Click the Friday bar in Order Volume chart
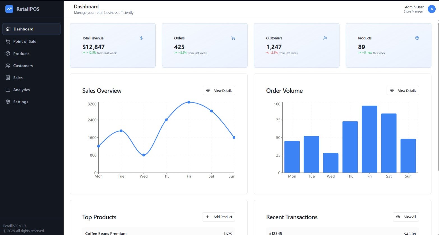Image resolution: width=439 pixels, height=235 pixels. point(369,139)
